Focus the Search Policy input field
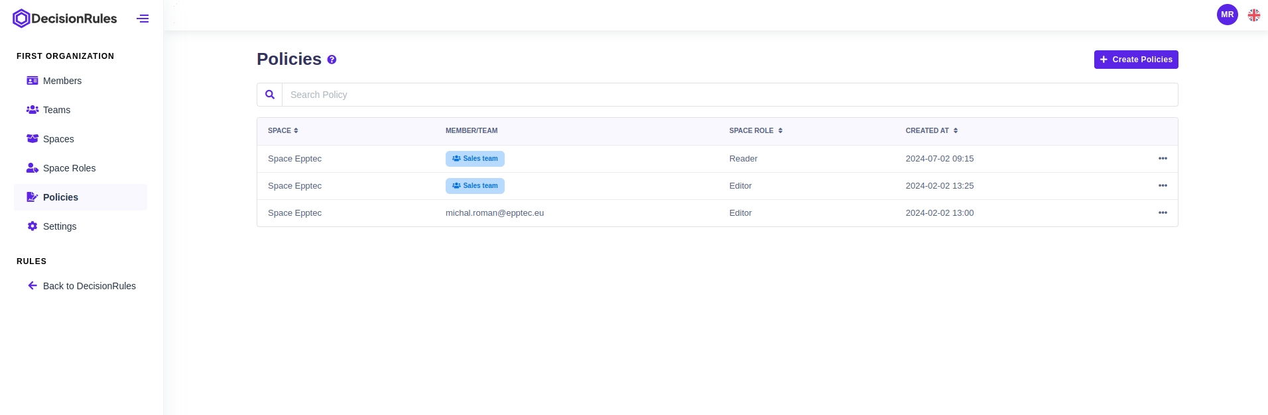 tap(729, 95)
